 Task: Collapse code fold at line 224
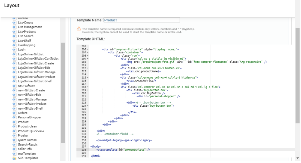(88, 106)
